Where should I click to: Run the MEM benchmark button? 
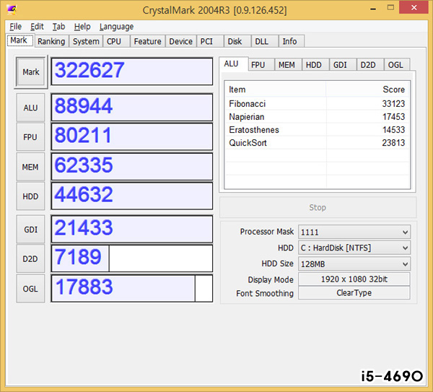tap(31, 167)
